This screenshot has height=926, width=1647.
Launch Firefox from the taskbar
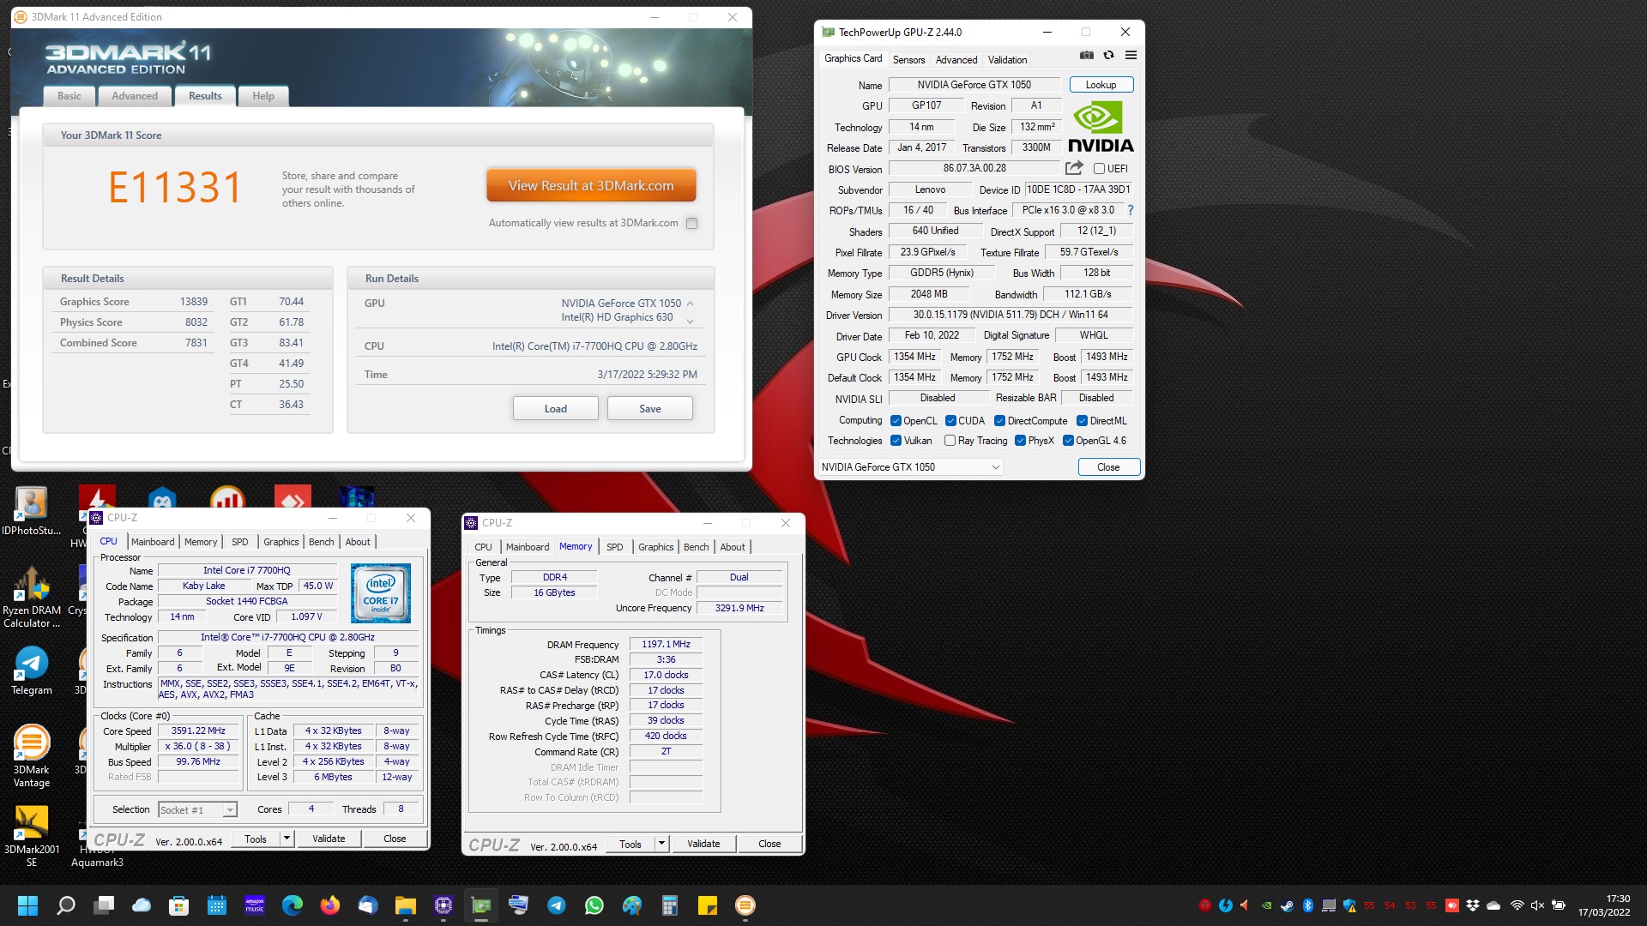330,905
